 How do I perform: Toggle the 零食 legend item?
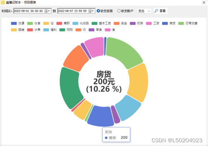point(95,30)
